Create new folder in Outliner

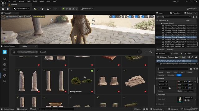click(193, 17)
